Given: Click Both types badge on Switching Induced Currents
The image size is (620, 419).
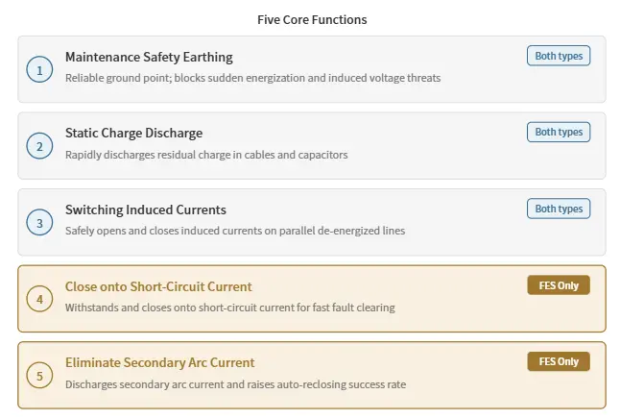Looking at the screenshot, I should pyautogui.click(x=559, y=209).
